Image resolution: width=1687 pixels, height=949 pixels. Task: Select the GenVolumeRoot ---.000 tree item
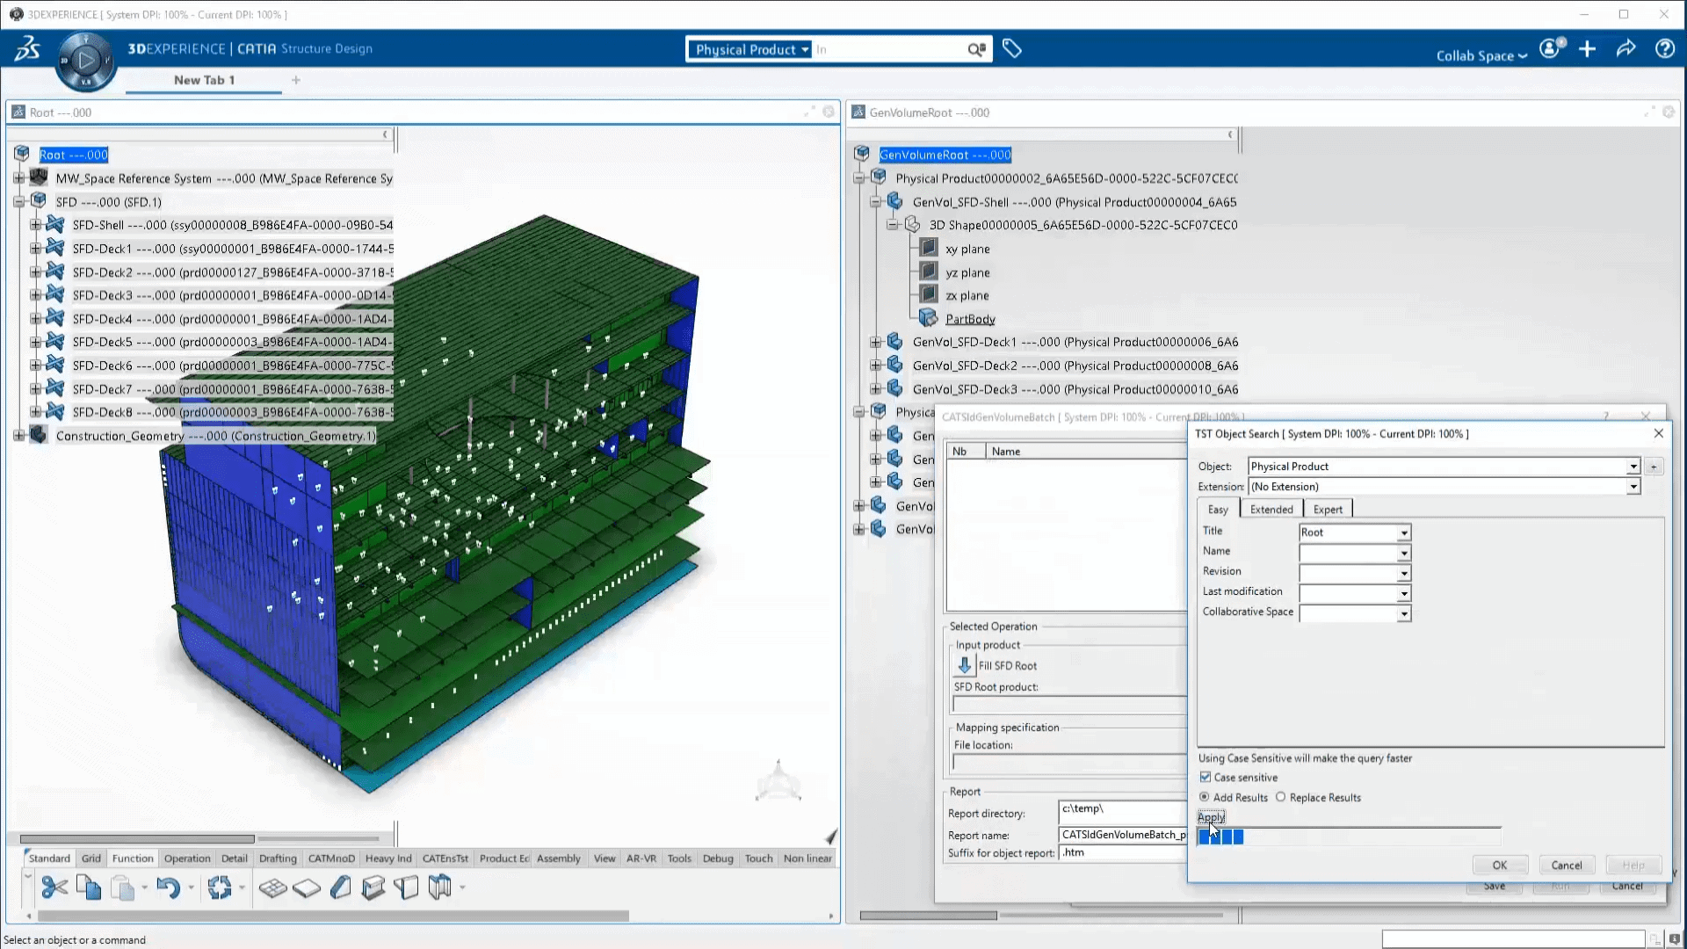[945, 155]
